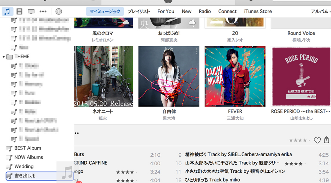This screenshot has height=183, width=331.
Task: Open the BEST Album playlist
Action: 28,148
